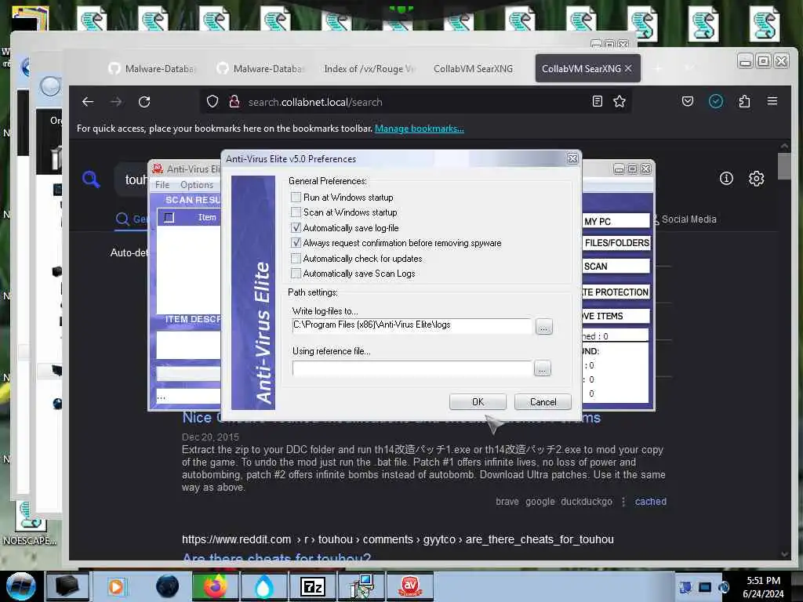Open the Anti-Virus Elite taskbar icon
This screenshot has height=602, width=803.
(409, 586)
